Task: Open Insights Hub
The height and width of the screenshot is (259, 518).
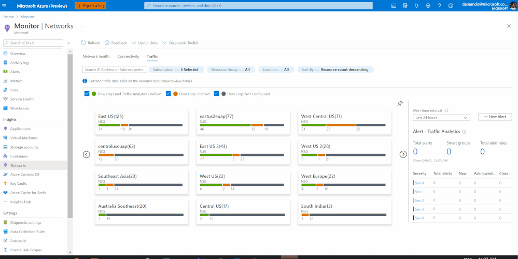Action: point(21,202)
